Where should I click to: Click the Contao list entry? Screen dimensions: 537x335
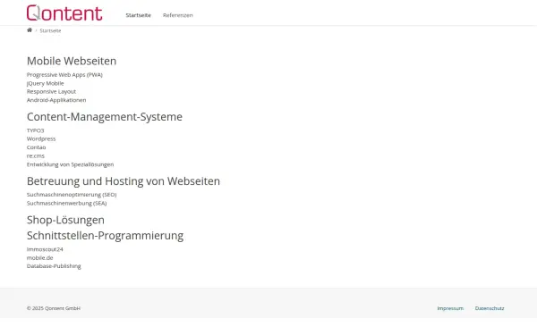[x=37, y=147]
